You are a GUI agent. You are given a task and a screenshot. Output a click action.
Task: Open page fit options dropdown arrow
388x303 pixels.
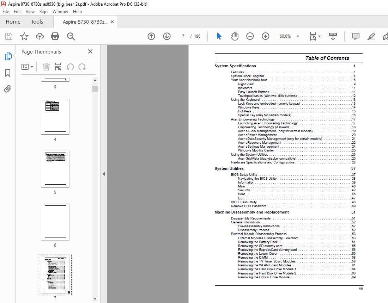(319, 36)
